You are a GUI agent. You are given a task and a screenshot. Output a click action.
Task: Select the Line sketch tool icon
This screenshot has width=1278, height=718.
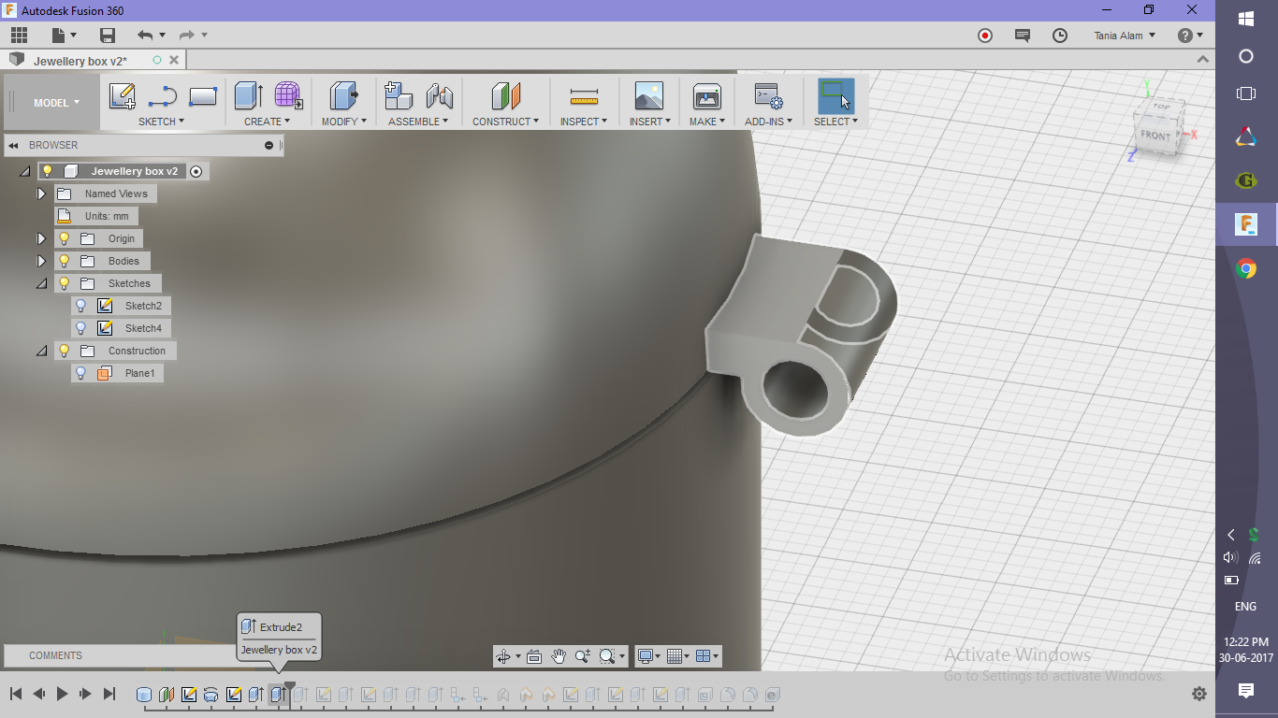pyautogui.click(x=163, y=96)
